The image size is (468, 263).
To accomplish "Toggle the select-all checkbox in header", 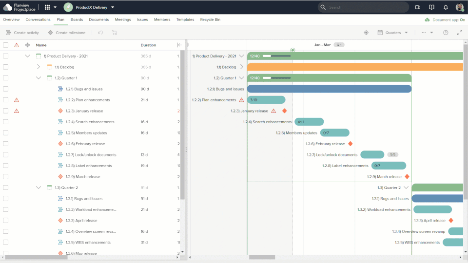I will (6, 45).
